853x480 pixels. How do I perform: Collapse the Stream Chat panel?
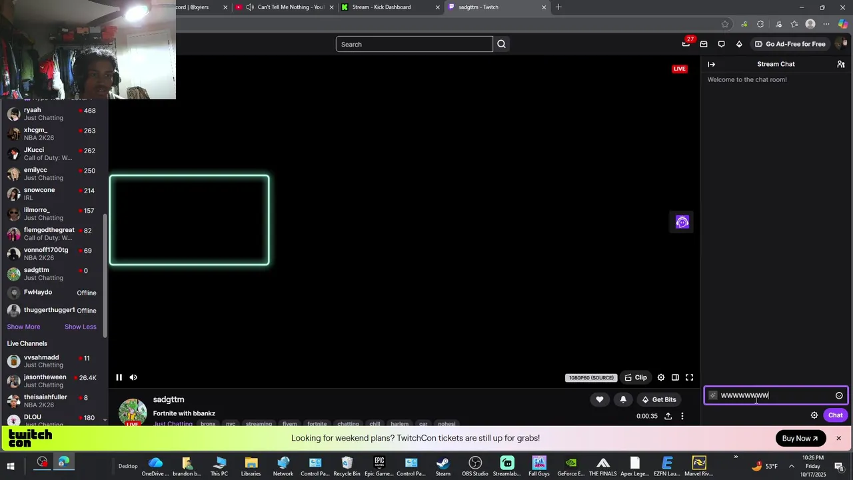pos(711,64)
